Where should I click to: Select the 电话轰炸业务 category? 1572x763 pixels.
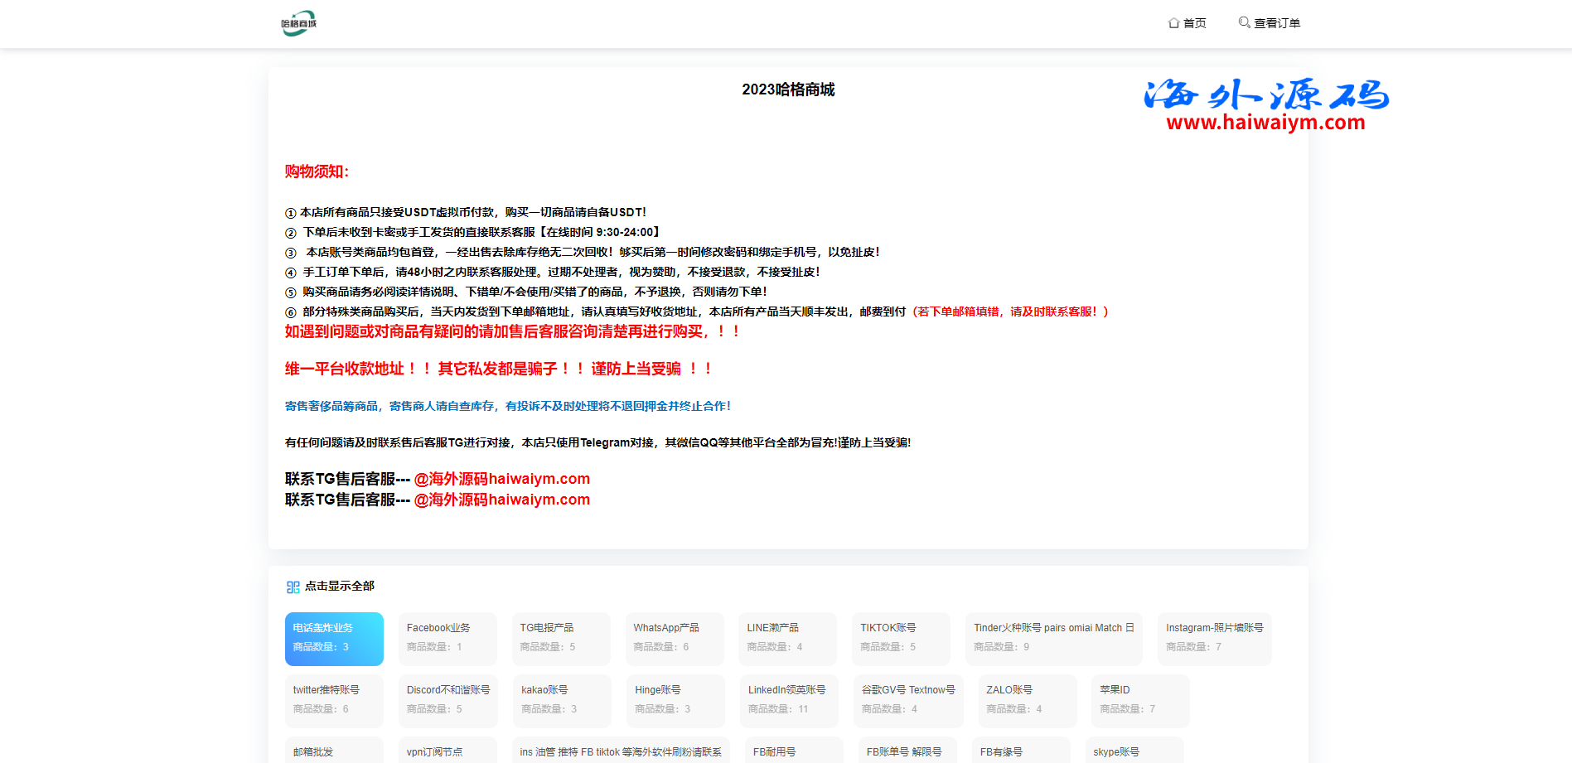pos(334,638)
